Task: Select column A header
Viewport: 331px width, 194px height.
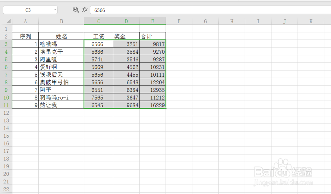Action: pyautogui.click(x=25, y=21)
